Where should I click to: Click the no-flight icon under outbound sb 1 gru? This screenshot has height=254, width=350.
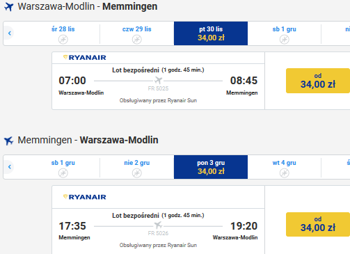click(285, 39)
